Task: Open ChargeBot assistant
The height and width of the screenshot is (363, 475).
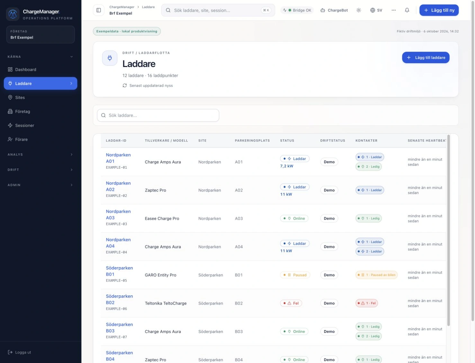Action: tap(334, 10)
